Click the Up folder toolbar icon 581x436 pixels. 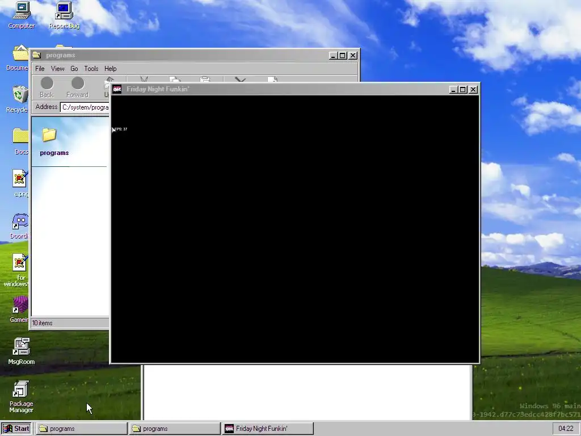(x=107, y=87)
